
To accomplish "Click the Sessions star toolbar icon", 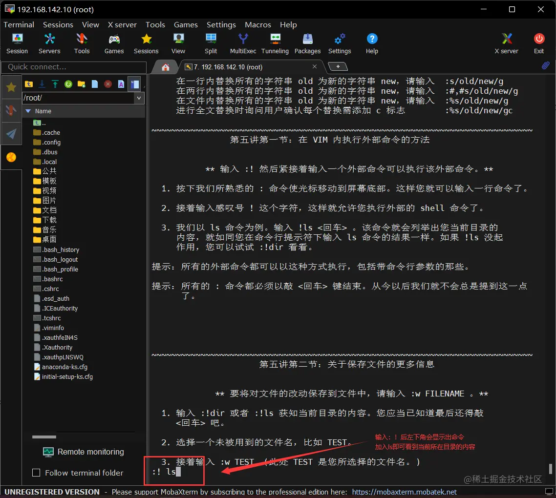I will click(146, 43).
